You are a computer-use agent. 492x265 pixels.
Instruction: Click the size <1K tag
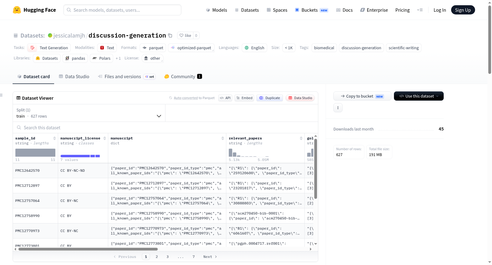(x=289, y=48)
